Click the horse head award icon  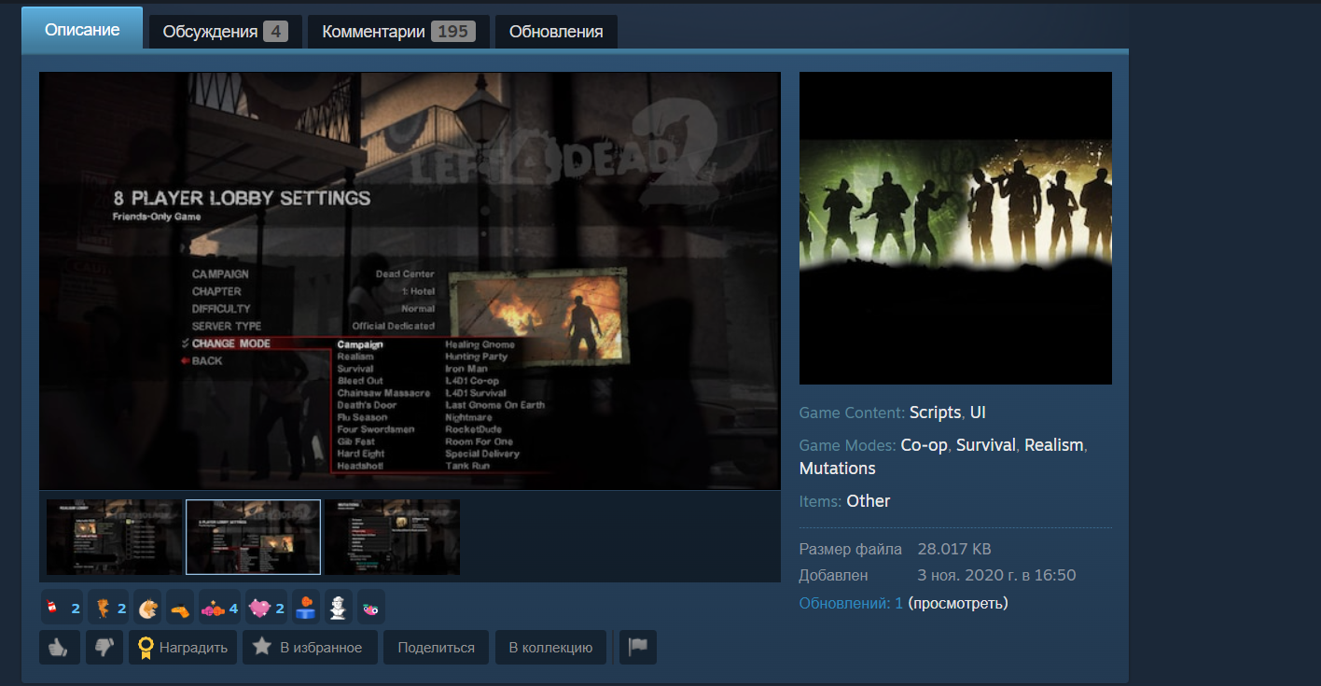[147, 609]
